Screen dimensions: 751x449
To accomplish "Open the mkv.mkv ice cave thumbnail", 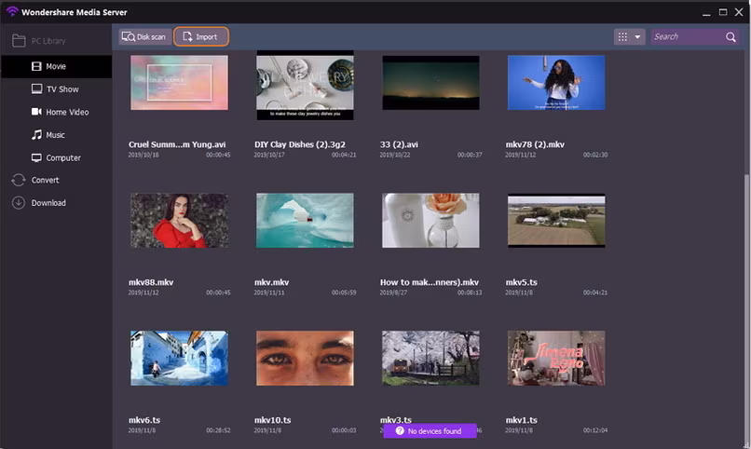I will point(305,220).
